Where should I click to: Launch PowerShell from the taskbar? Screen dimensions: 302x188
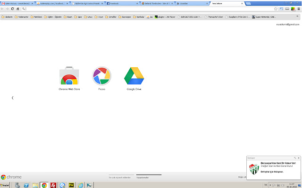[26, 185]
